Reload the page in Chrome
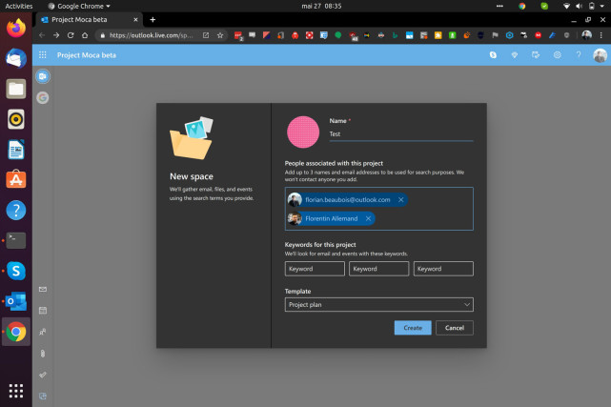This screenshot has height=407, width=611. point(71,35)
